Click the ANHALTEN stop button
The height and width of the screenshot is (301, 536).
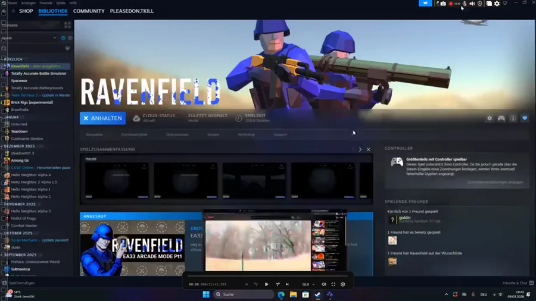pyautogui.click(x=102, y=118)
